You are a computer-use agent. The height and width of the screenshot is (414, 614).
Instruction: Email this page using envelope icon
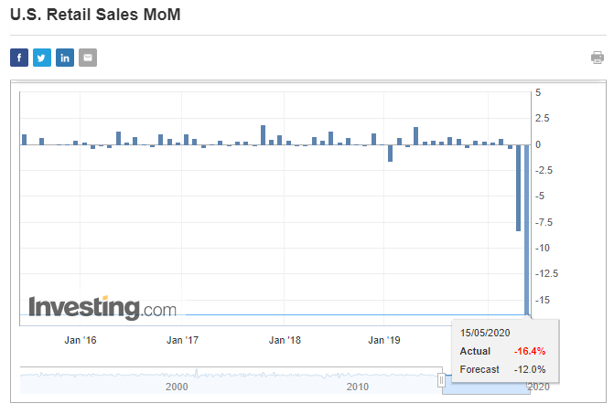click(88, 58)
